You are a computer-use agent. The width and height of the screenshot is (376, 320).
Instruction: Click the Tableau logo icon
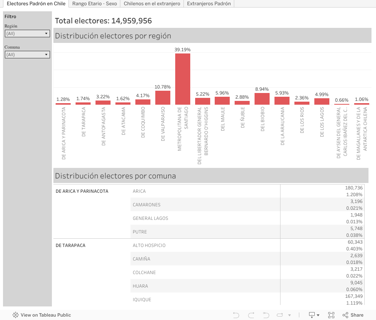(x=16, y=315)
